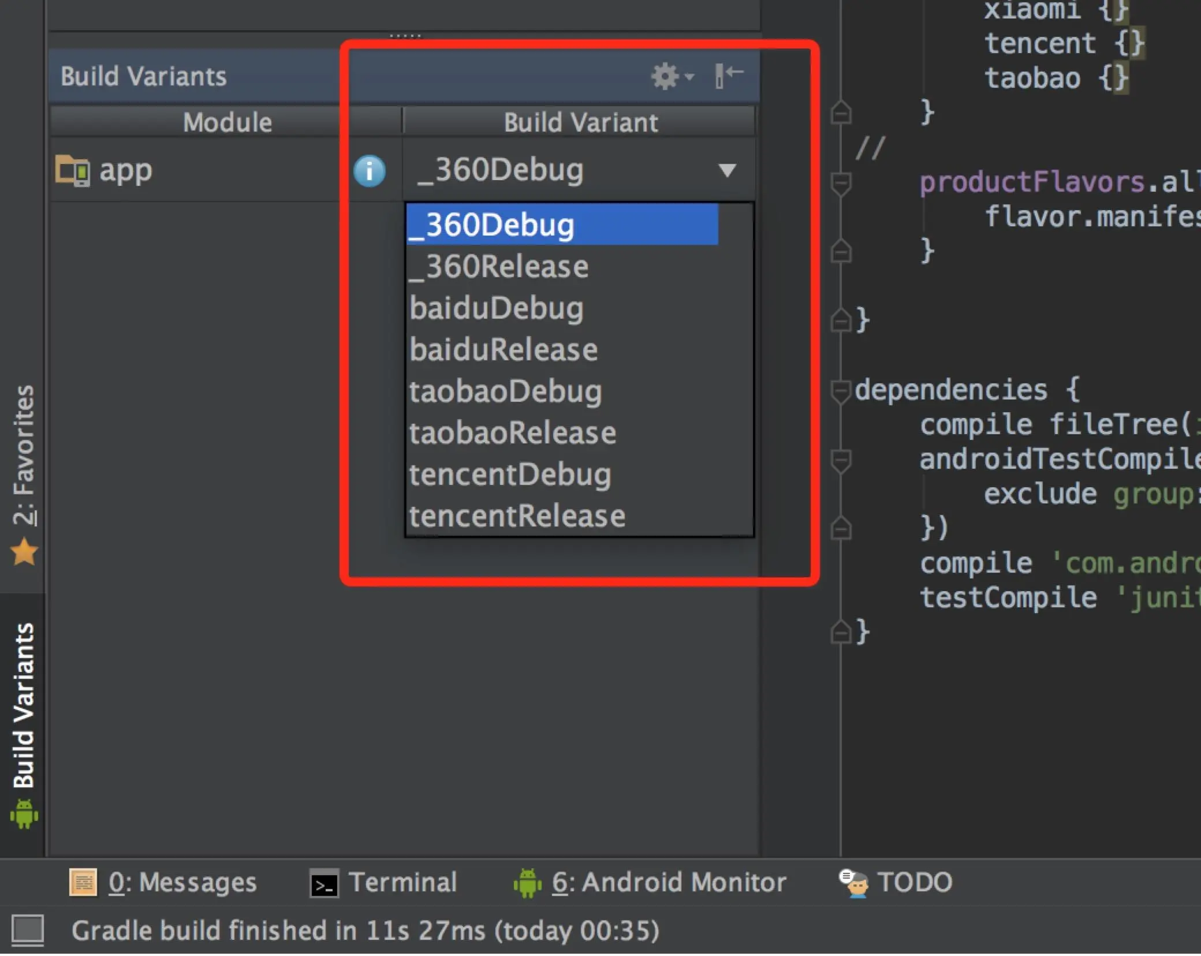Click the Module column header
1201x956 pixels.
(x=226, y=122)
